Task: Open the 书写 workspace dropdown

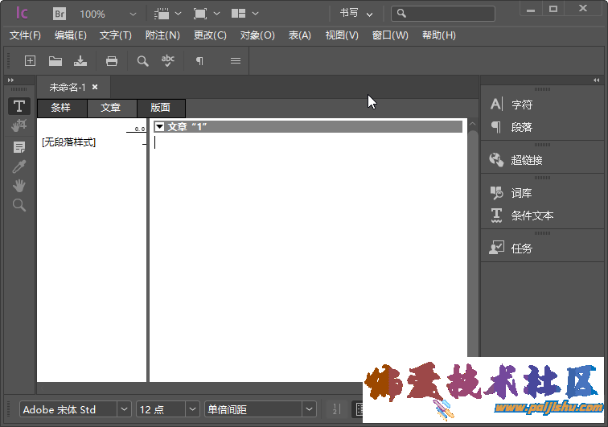Action: (356, 14)
